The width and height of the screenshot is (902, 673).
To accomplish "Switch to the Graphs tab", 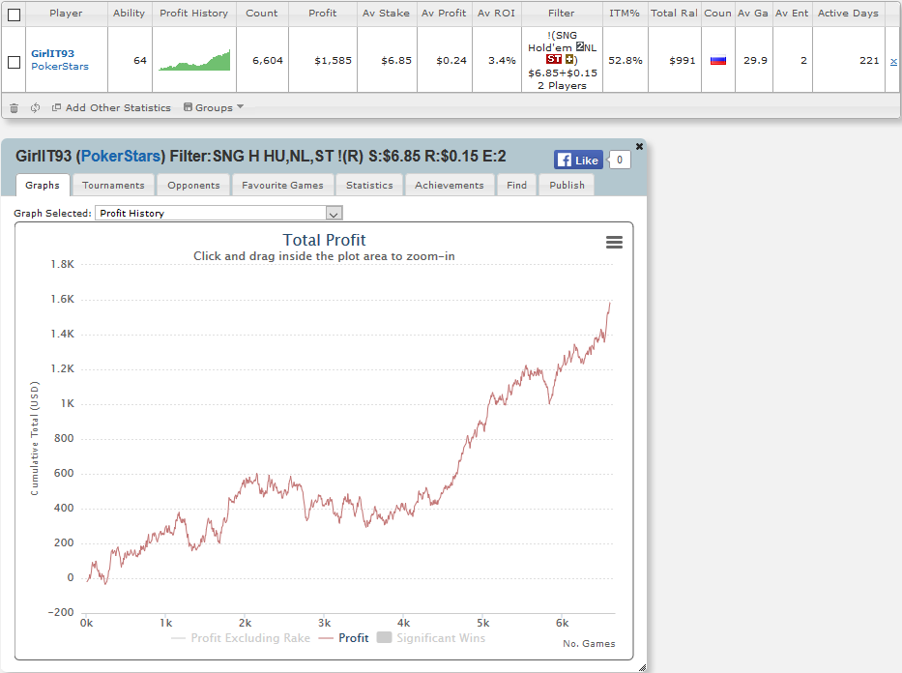I will click(x=43, y=186).
